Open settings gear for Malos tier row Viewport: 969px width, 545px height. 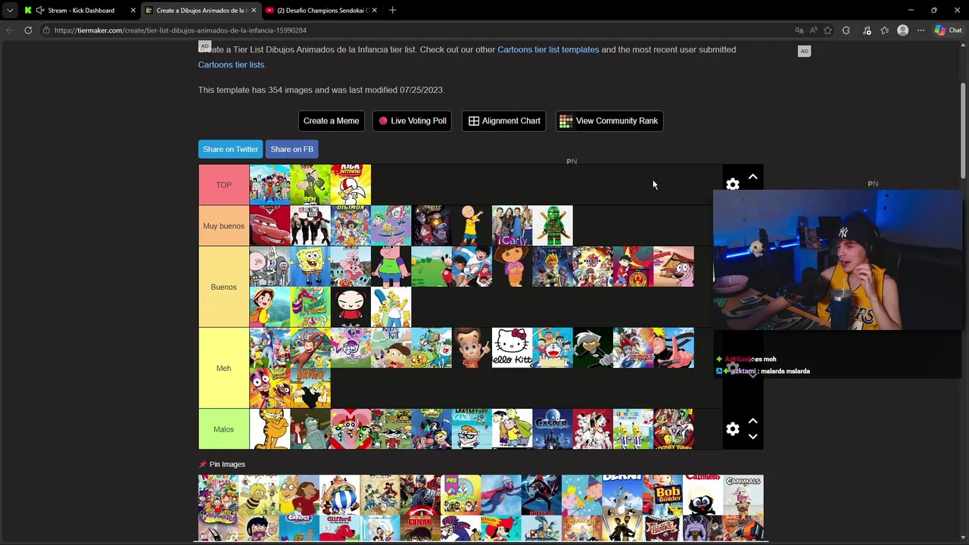732,429
